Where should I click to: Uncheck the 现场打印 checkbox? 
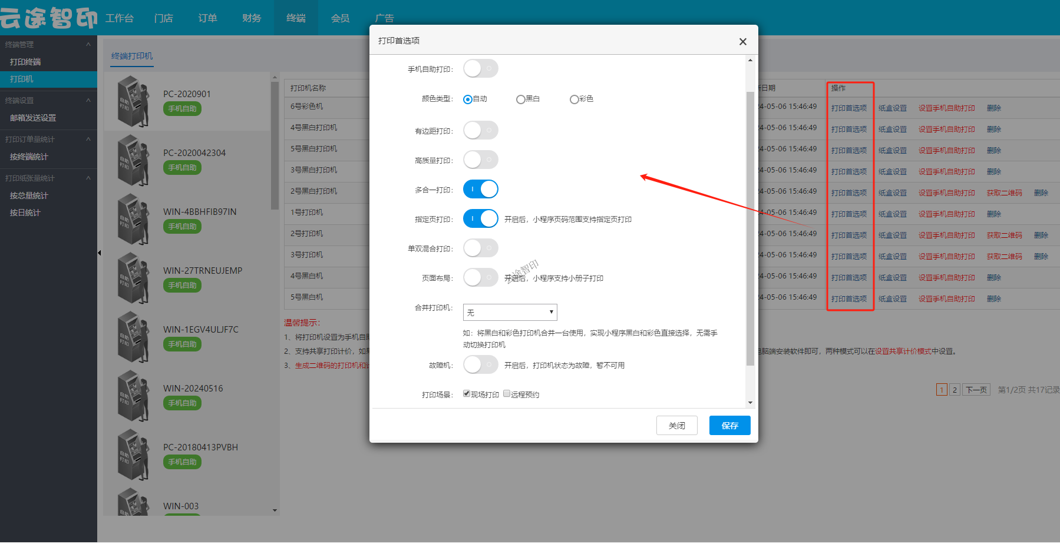click(x=467, y=394)
